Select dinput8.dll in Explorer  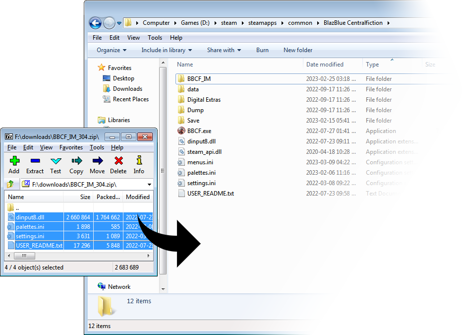pos(201,141)
